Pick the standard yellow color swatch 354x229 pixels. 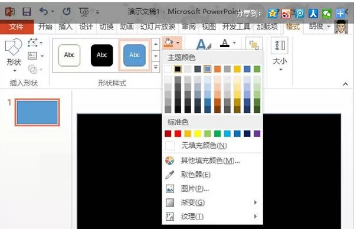coord(198,134)
